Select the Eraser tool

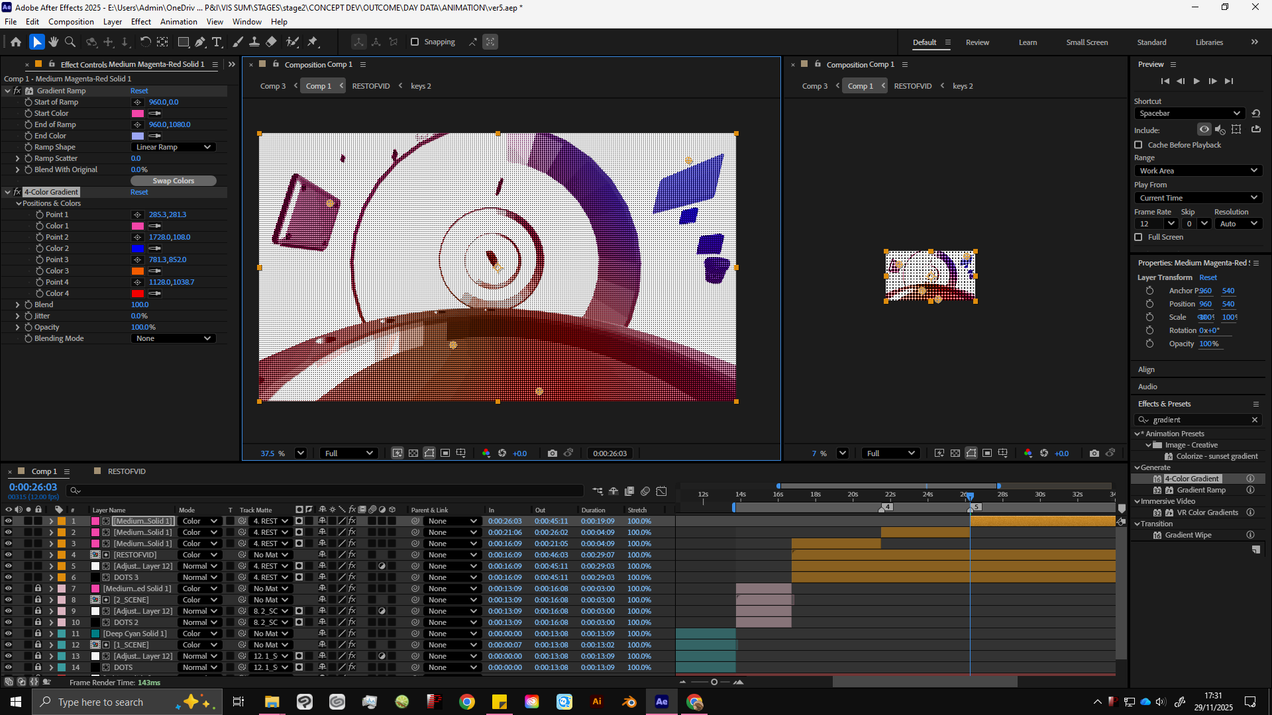pos(271,42)
